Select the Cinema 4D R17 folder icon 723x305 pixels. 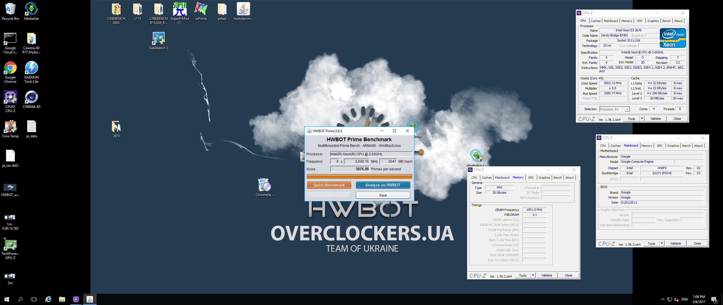click(31, 43)
